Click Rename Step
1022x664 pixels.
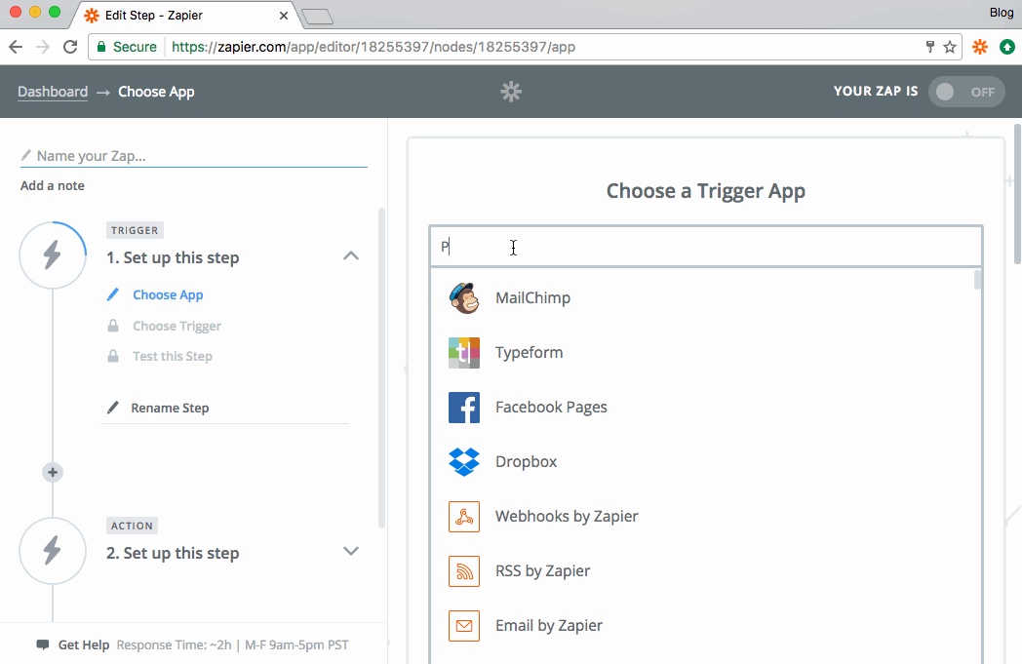[x=170, y=408]
